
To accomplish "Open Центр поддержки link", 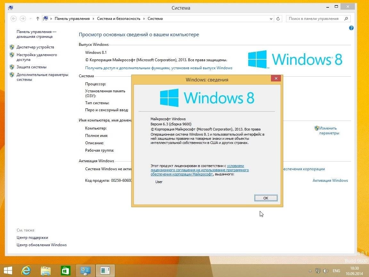I will [32, 238].
